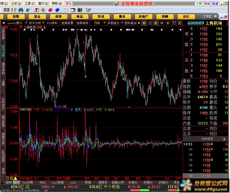The width and height of the screenshot is (230, 193).
Task: Open the 路演 link button
Action: 215,4
